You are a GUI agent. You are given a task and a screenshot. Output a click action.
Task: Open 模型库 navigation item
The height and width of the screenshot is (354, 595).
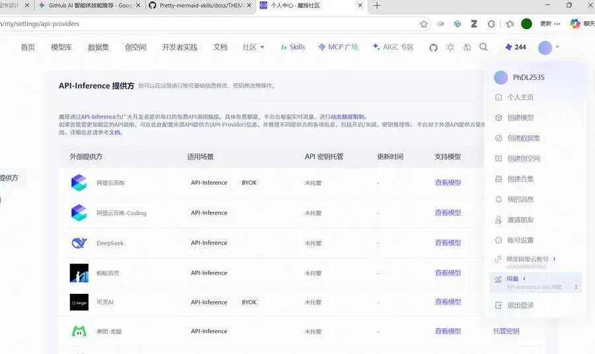[61, 47]
